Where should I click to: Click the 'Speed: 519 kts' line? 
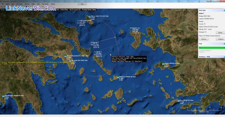[208, 27]
